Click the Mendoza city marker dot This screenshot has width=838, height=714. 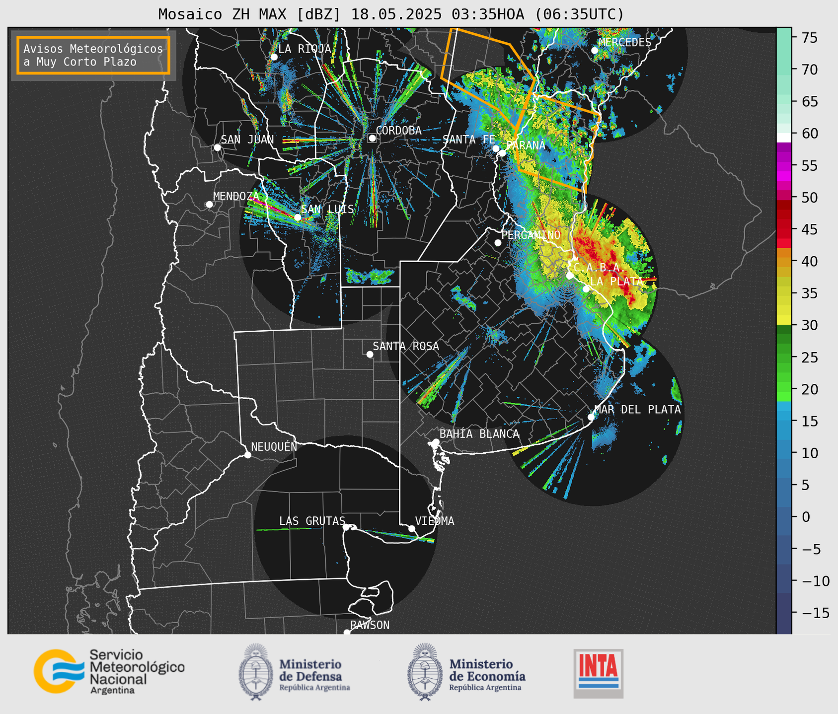[209, 205]
